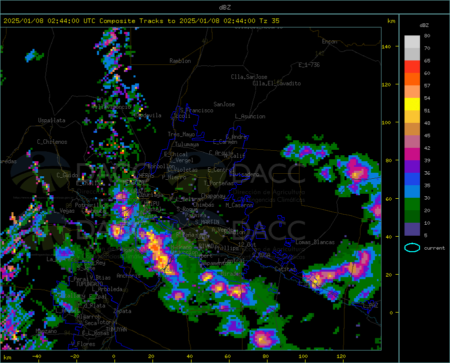This screenshot has height=363, width=450.
Task: Select the 'TUNUYAN' city label
Action: [x=116, y=329]
